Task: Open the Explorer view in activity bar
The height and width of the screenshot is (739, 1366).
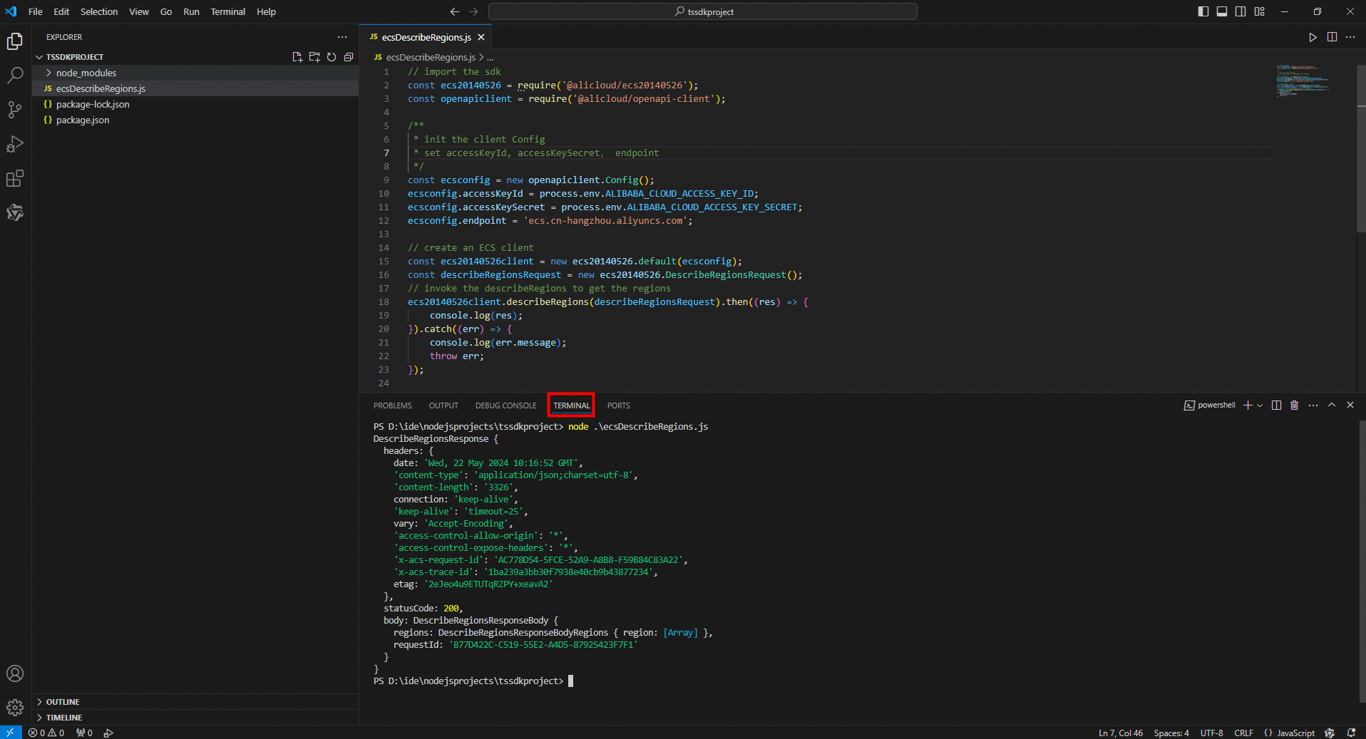Action: tap(15, 41)
